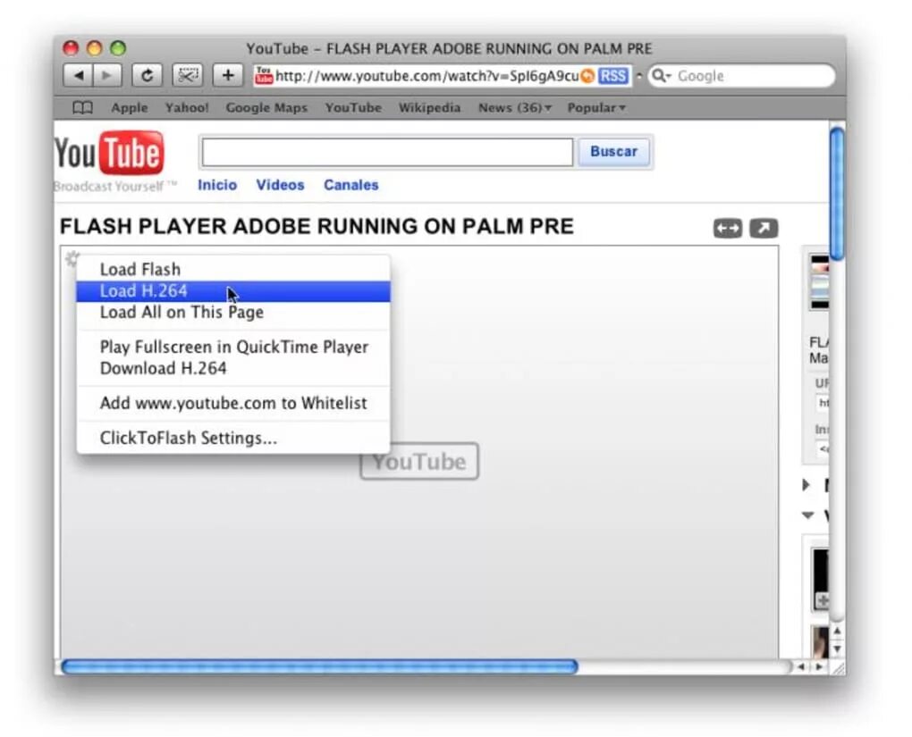Click the widescreen arrows icon beside the title
This screenshot has width=912, height=737.
(727, 229)
